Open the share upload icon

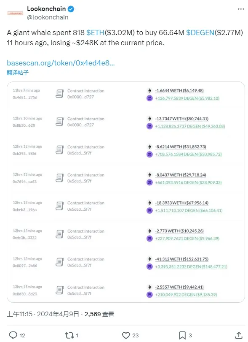(x=239, y=335)
